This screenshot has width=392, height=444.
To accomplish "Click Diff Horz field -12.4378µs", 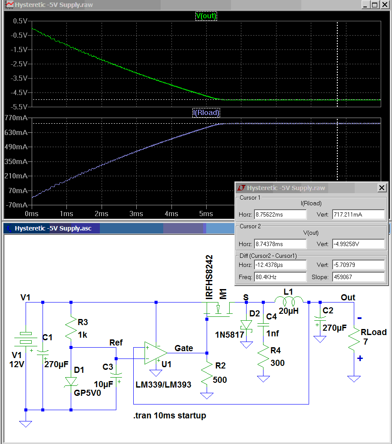I will coord(280,265).
